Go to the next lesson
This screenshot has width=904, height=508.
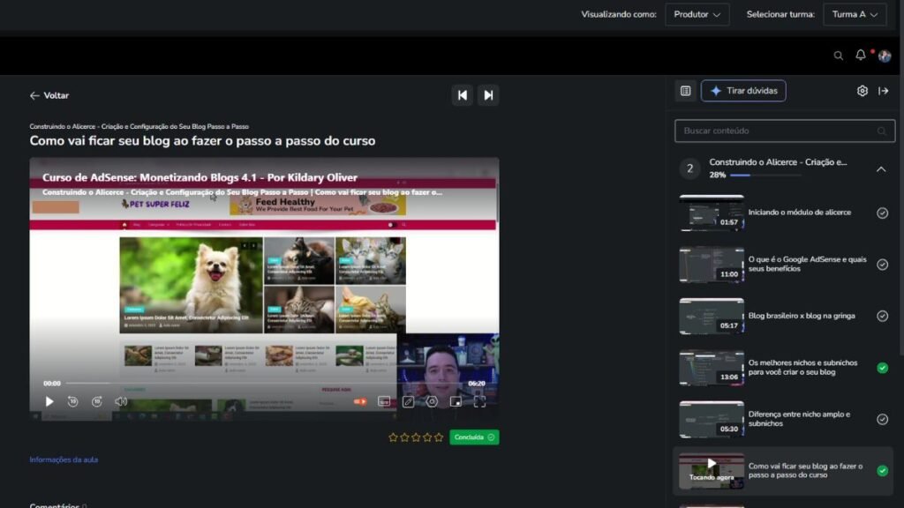click(487, 95)
